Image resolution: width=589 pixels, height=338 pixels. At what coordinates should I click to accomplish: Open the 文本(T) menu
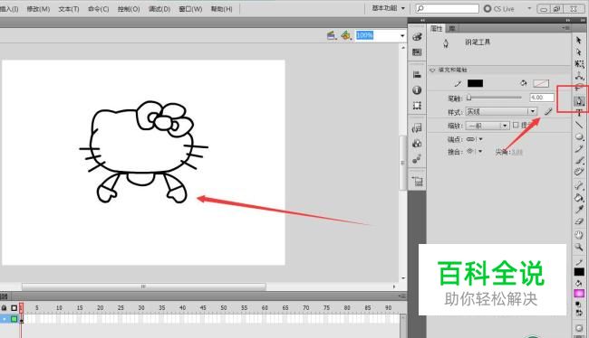coord(69,9)
